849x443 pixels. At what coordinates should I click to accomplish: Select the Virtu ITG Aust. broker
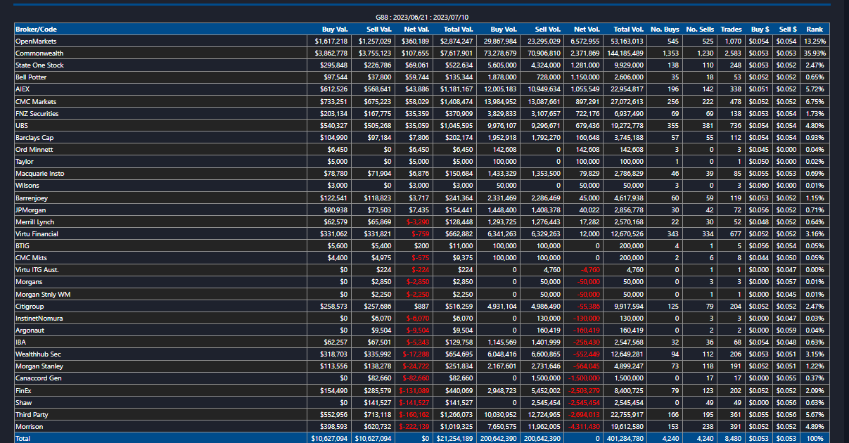point(37,270)
